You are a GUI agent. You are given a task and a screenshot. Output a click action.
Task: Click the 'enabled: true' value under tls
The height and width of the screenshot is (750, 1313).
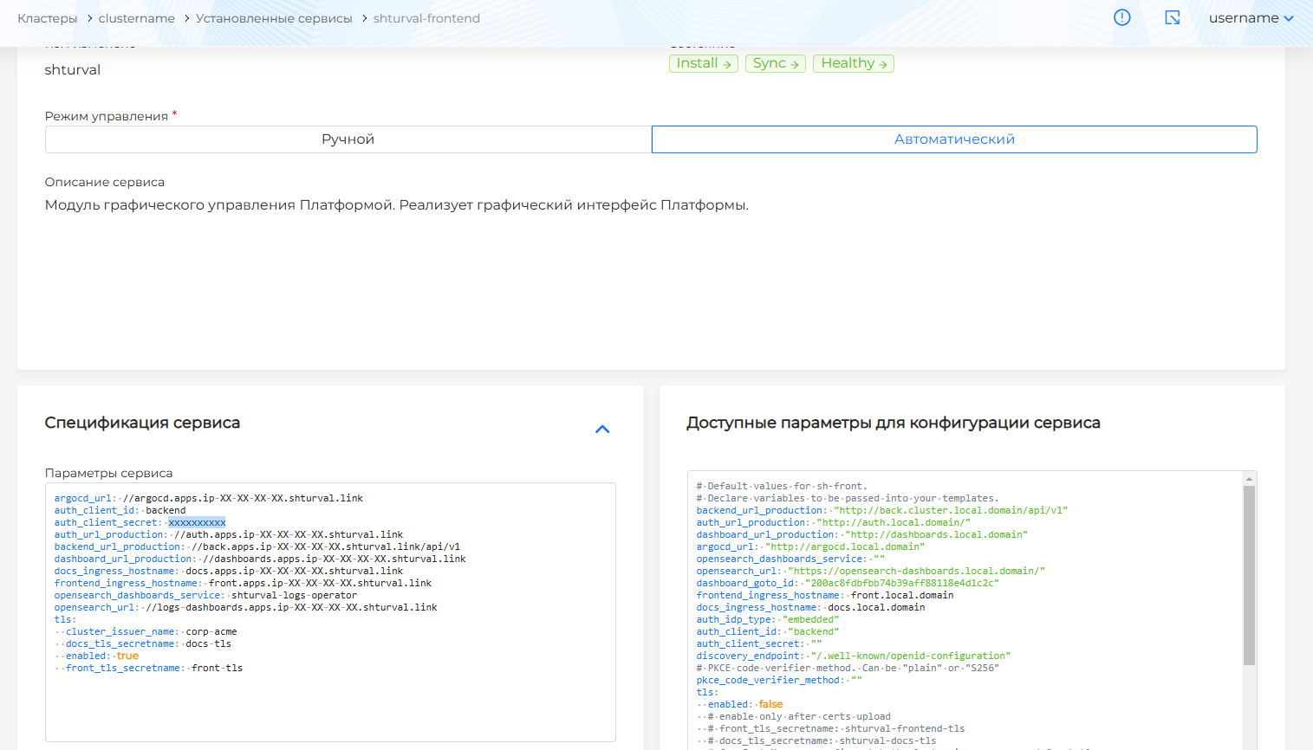click(x=128, y=656)
